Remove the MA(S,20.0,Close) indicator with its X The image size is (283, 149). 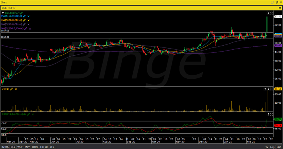point(29,20)
